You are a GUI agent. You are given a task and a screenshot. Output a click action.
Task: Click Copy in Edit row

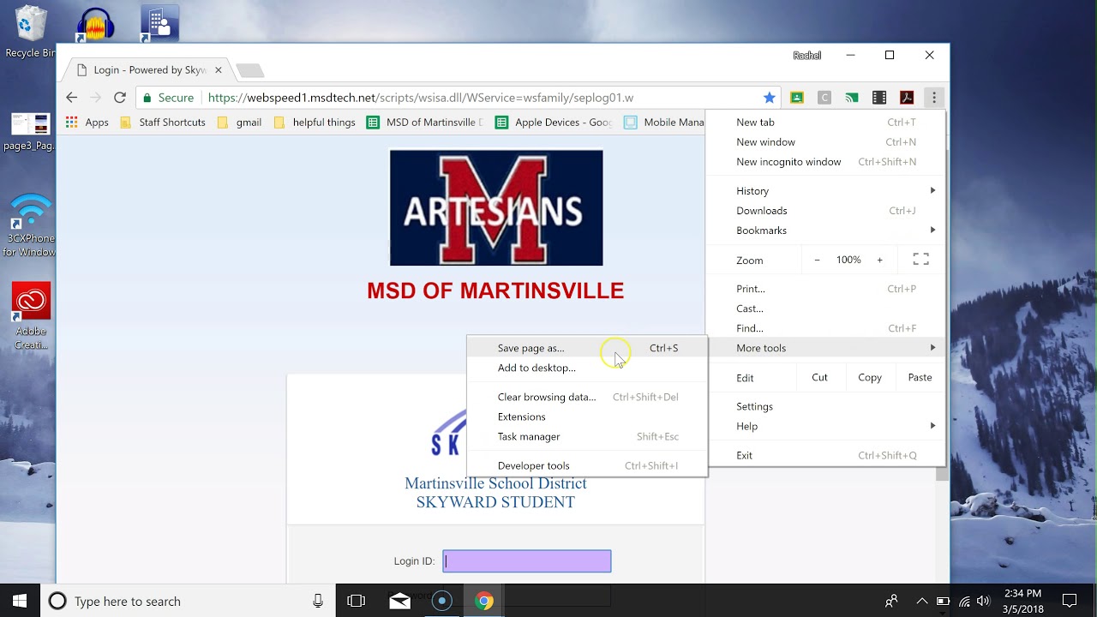pos(870,377)
